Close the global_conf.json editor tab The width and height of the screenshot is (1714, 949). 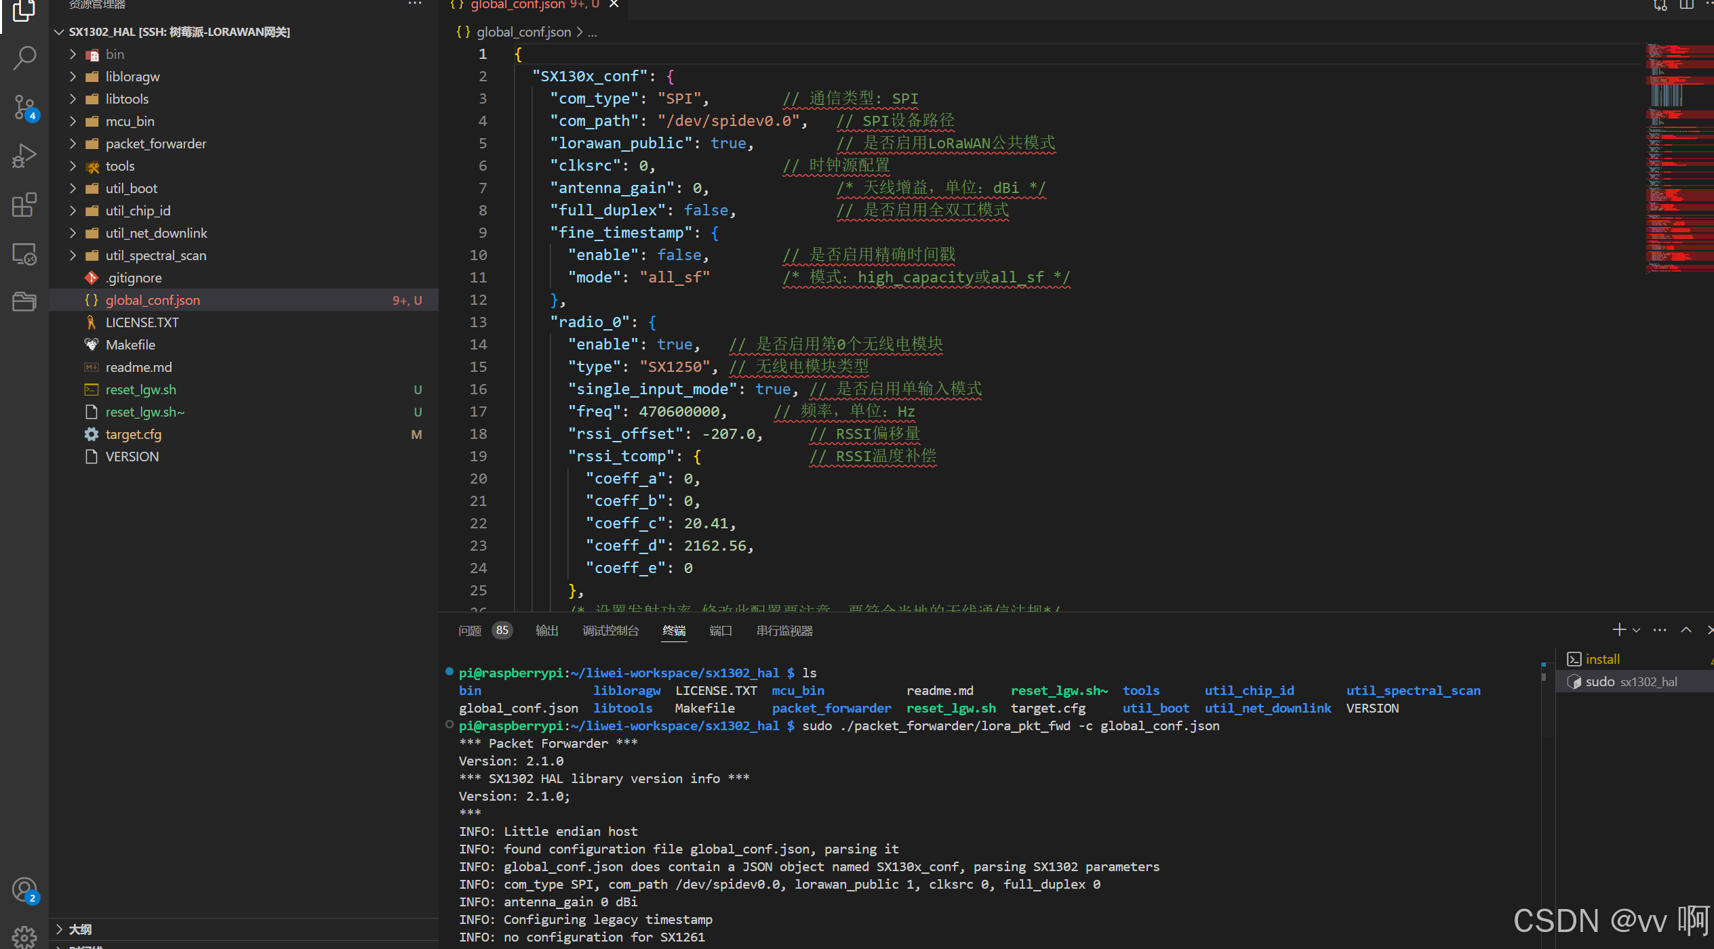pos(614,4)
